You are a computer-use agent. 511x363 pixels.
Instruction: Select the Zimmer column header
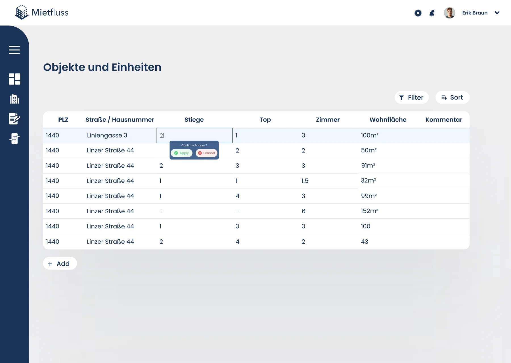click(328, 120)
